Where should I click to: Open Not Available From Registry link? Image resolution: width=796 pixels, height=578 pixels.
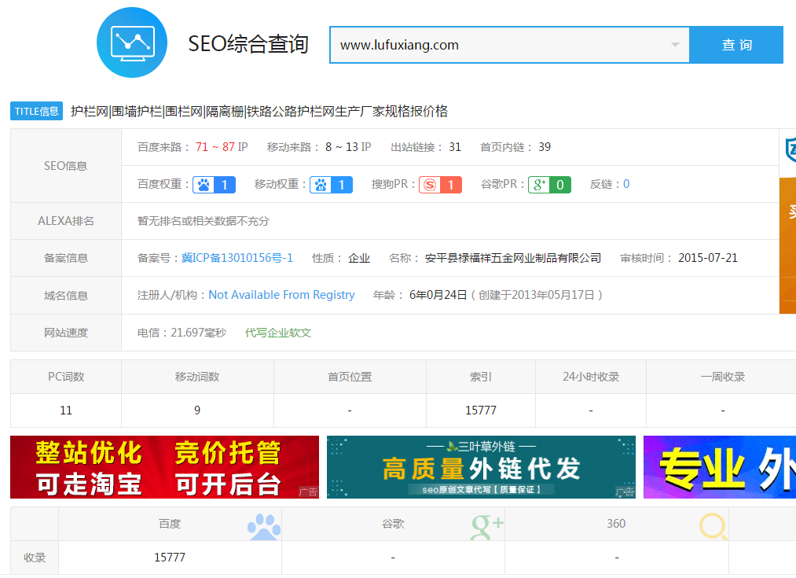click(281, 295)
